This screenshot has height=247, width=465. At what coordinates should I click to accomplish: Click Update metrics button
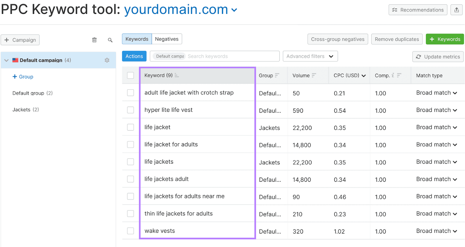438,57
